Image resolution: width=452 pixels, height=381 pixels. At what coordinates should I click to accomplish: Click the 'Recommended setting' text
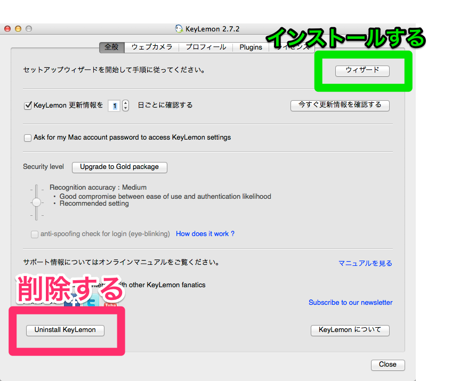pos(94,204)
